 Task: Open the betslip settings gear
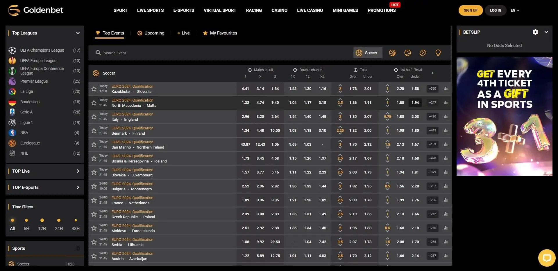pos(536,32)
